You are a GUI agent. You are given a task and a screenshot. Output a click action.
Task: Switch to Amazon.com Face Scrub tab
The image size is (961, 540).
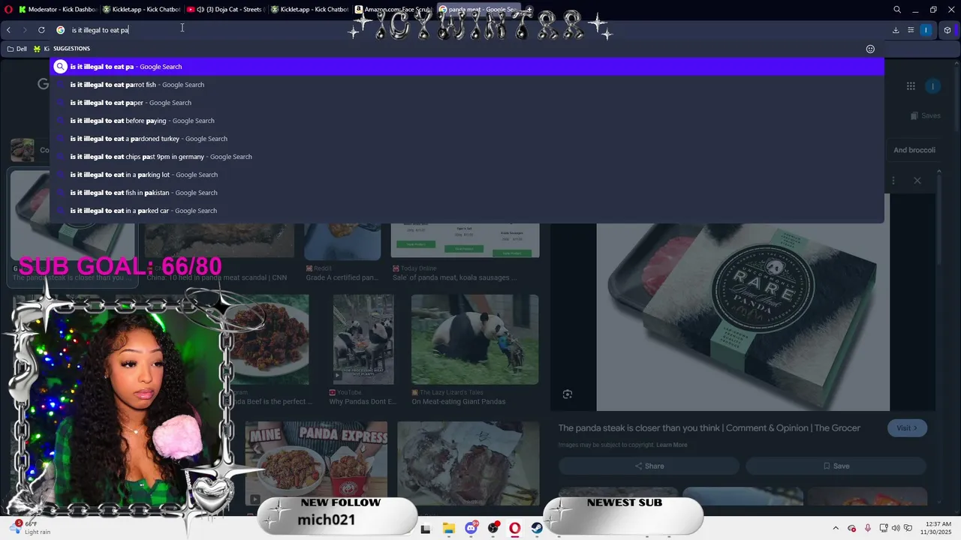(393, 10)
